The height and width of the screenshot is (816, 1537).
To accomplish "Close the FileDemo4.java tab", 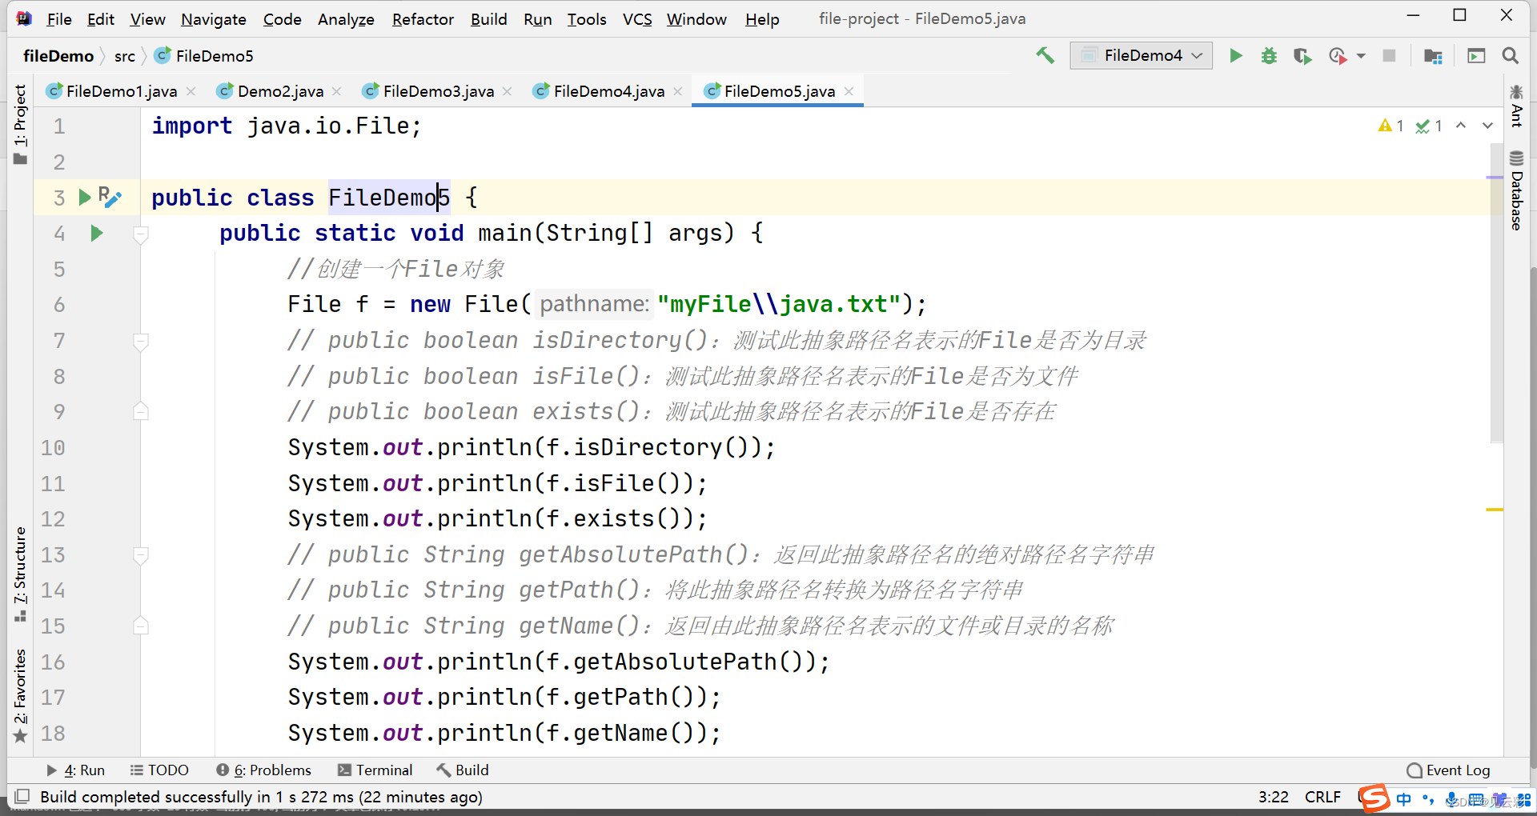I will (x=677, y=91).
